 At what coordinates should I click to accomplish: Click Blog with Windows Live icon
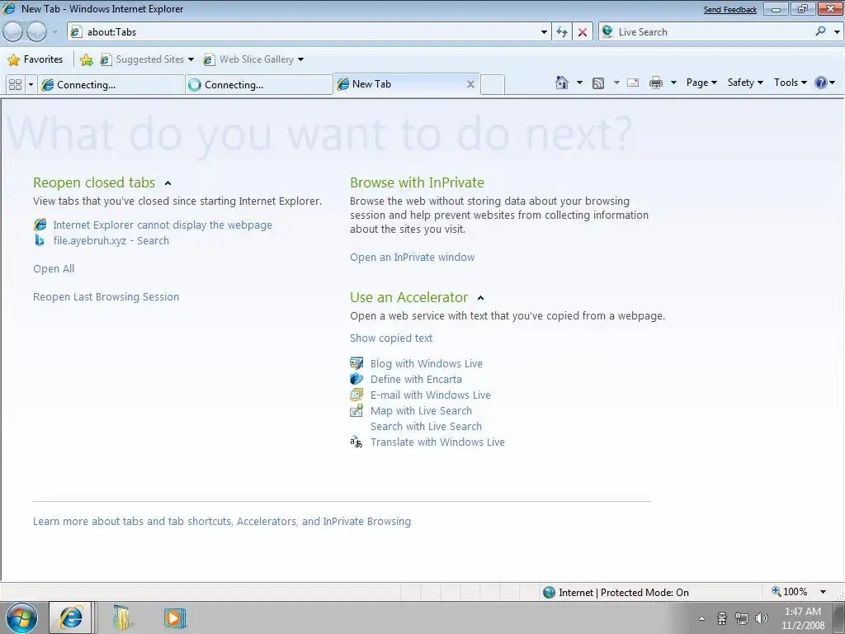[x=356, y=363]
